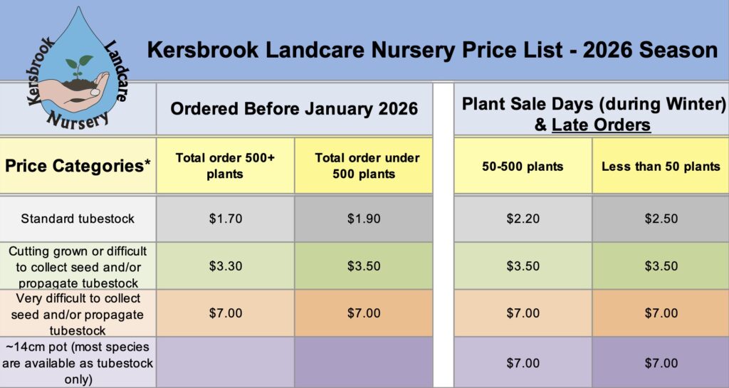The image size is (729, 388).
Task: Click the Cutting grown or difficult row label
Action: click(78, 266)
